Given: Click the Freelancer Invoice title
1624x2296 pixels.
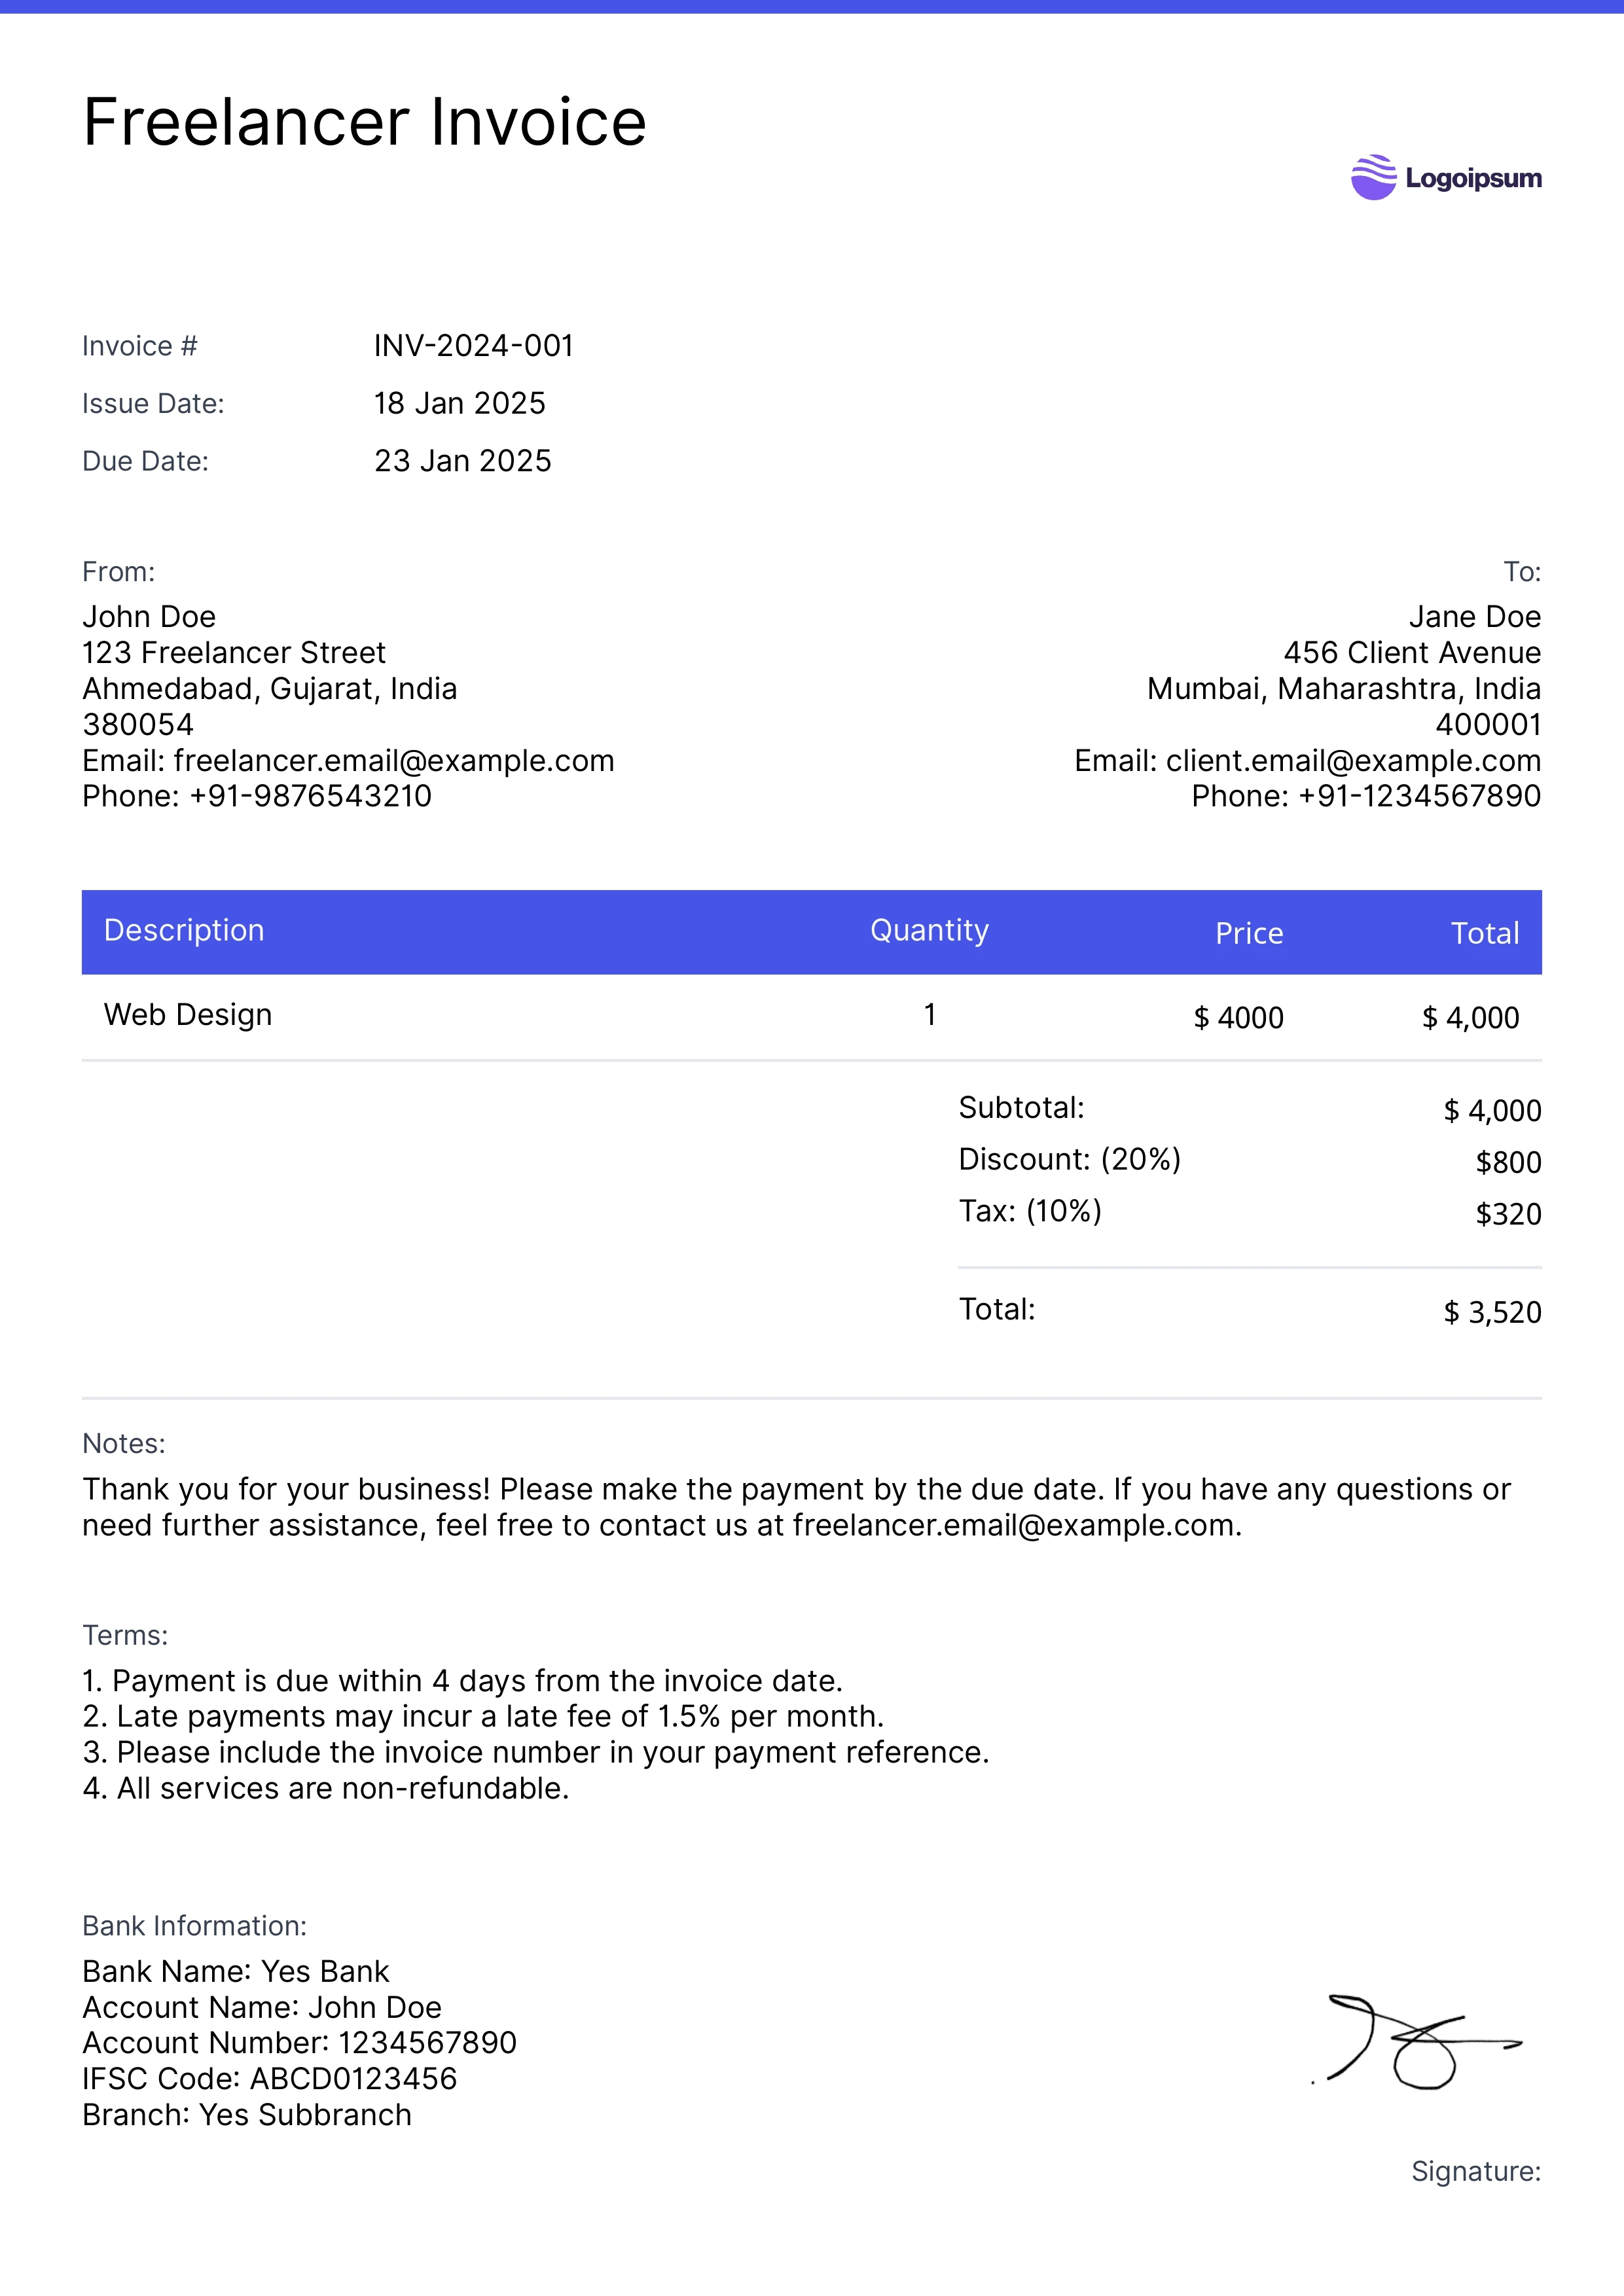Looking at the screenshot, I should pos(365,122).
